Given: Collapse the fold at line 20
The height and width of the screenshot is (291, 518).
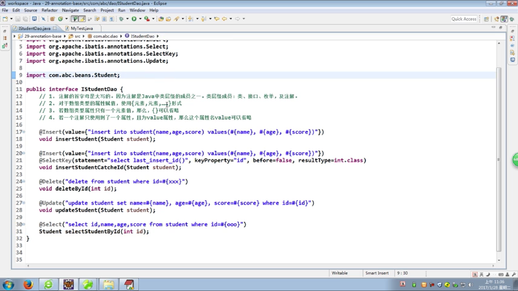Looking at the screenshot, I should [x=24, y=153].
